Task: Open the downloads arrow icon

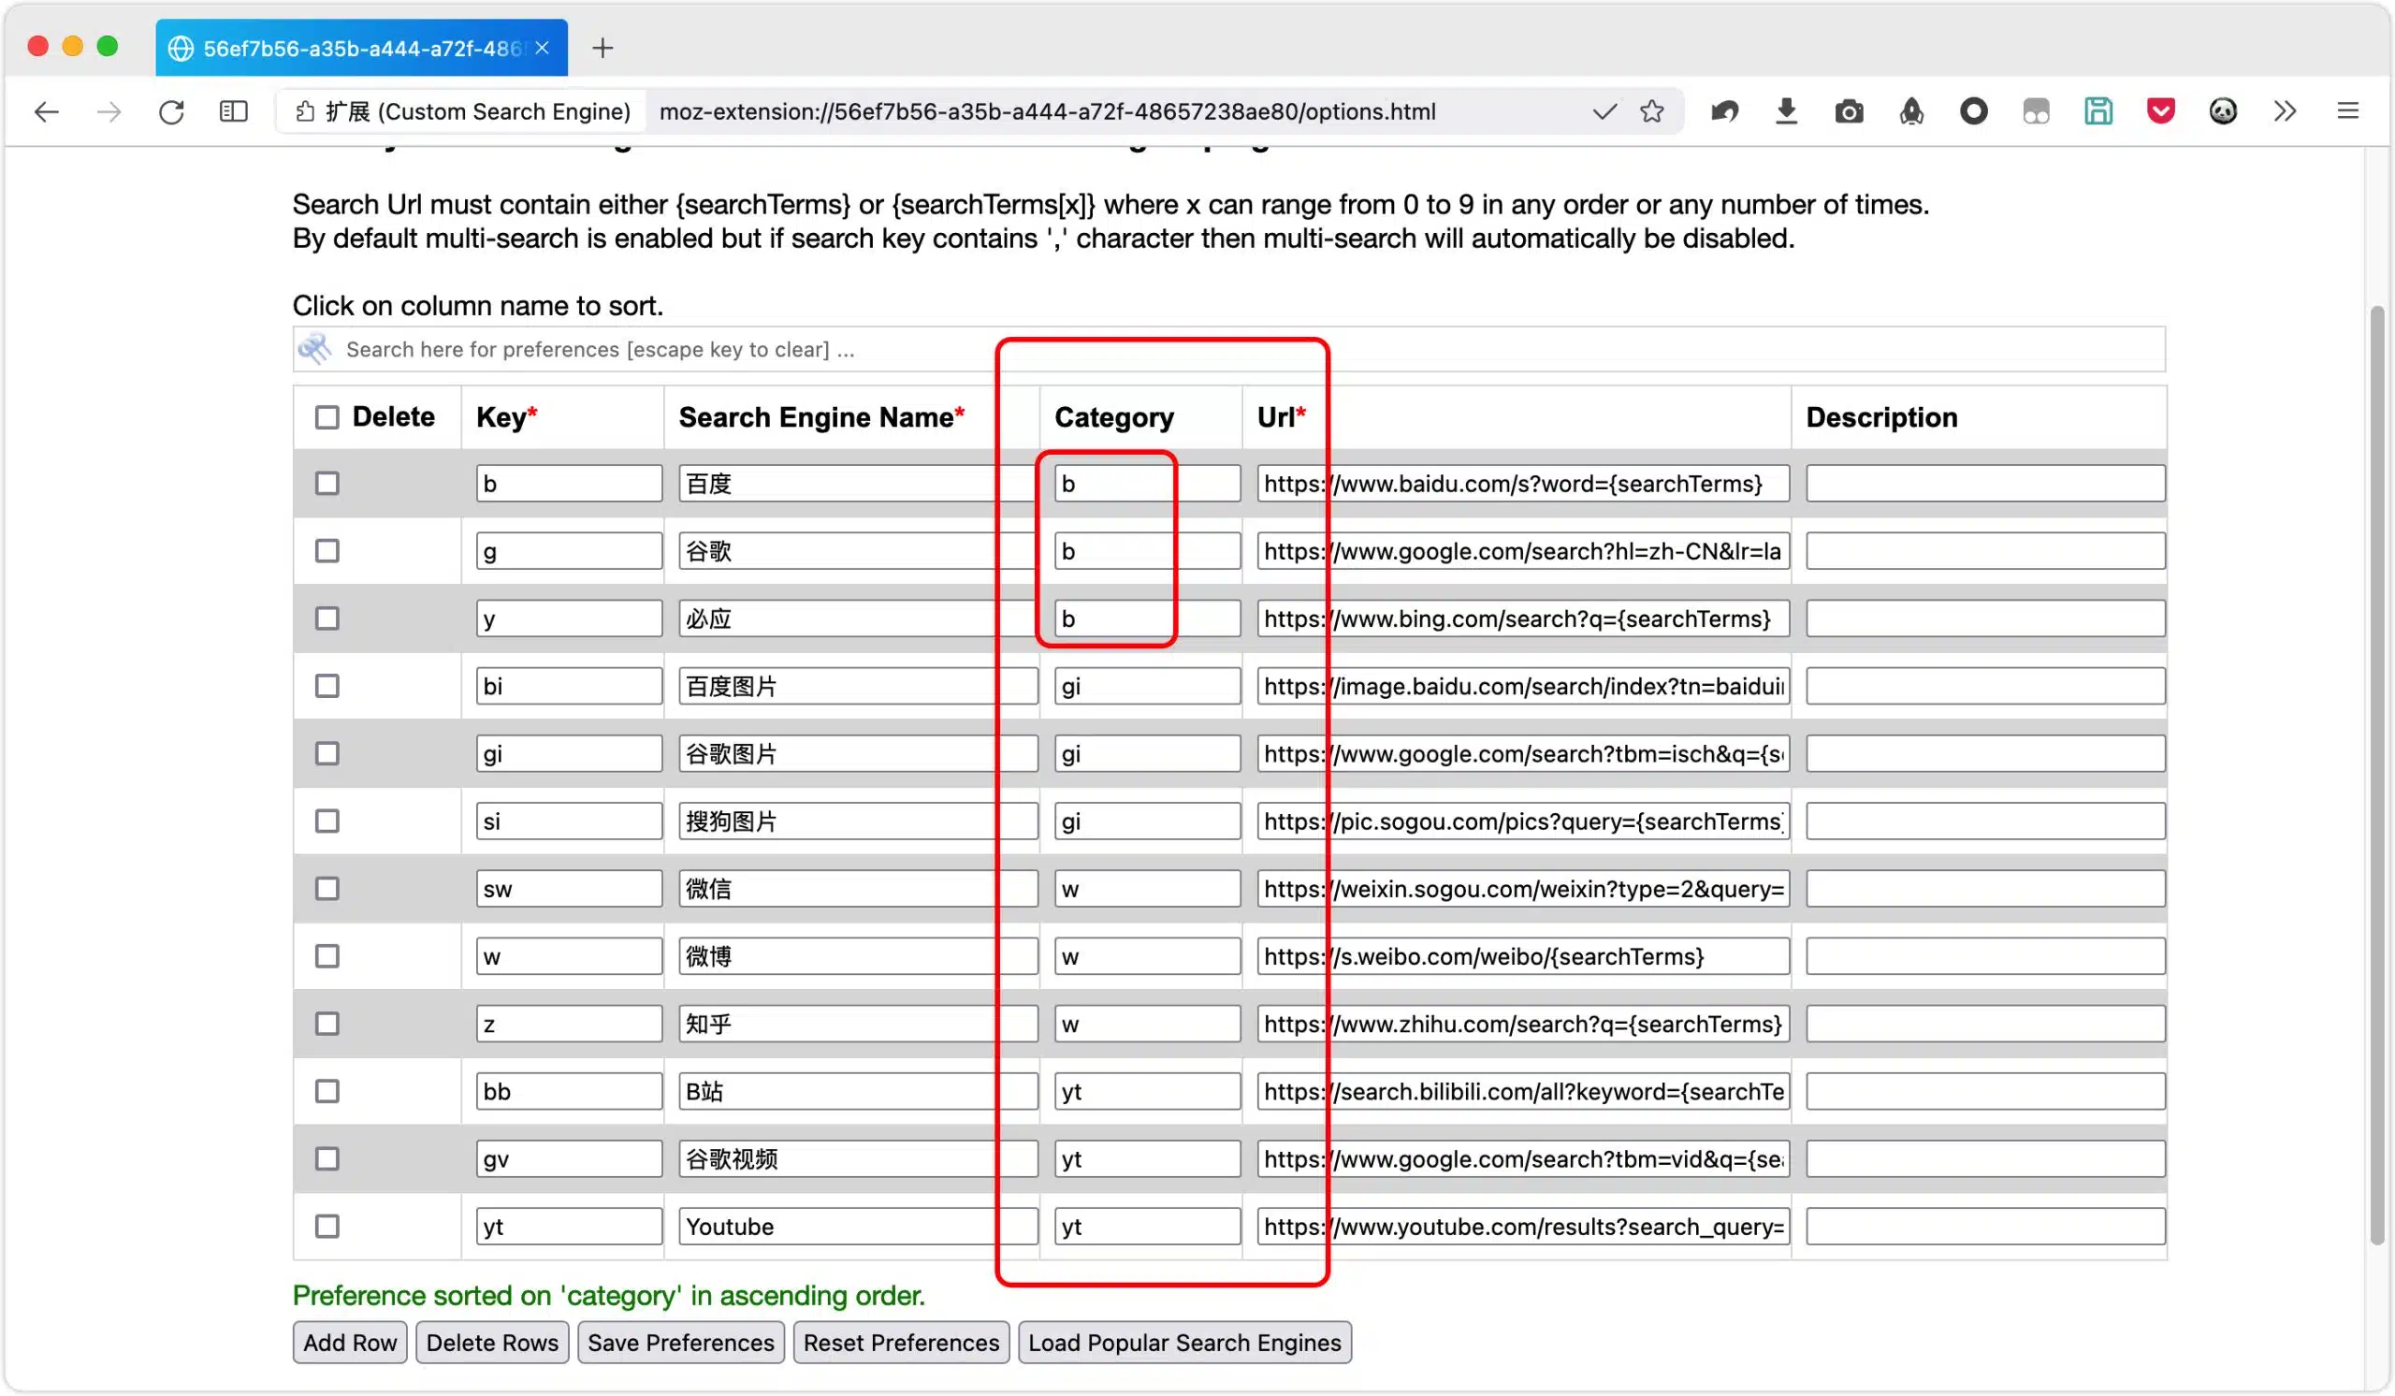Action: (1786, 112)
